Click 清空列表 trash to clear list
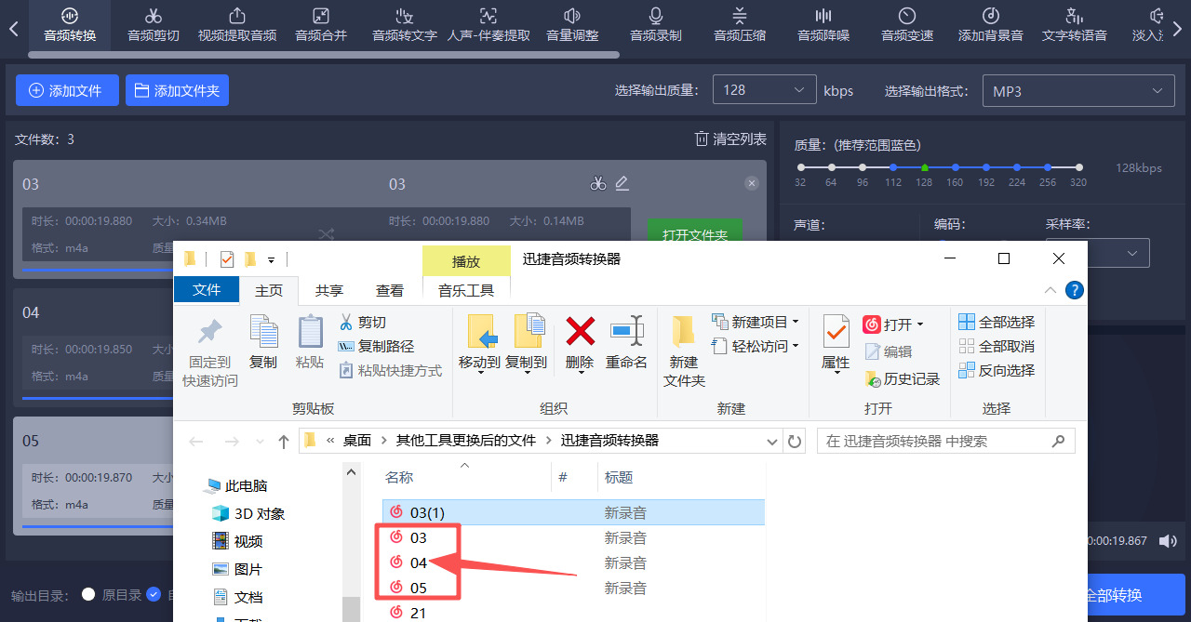1191x622 pixels. (x=730, y=139)
